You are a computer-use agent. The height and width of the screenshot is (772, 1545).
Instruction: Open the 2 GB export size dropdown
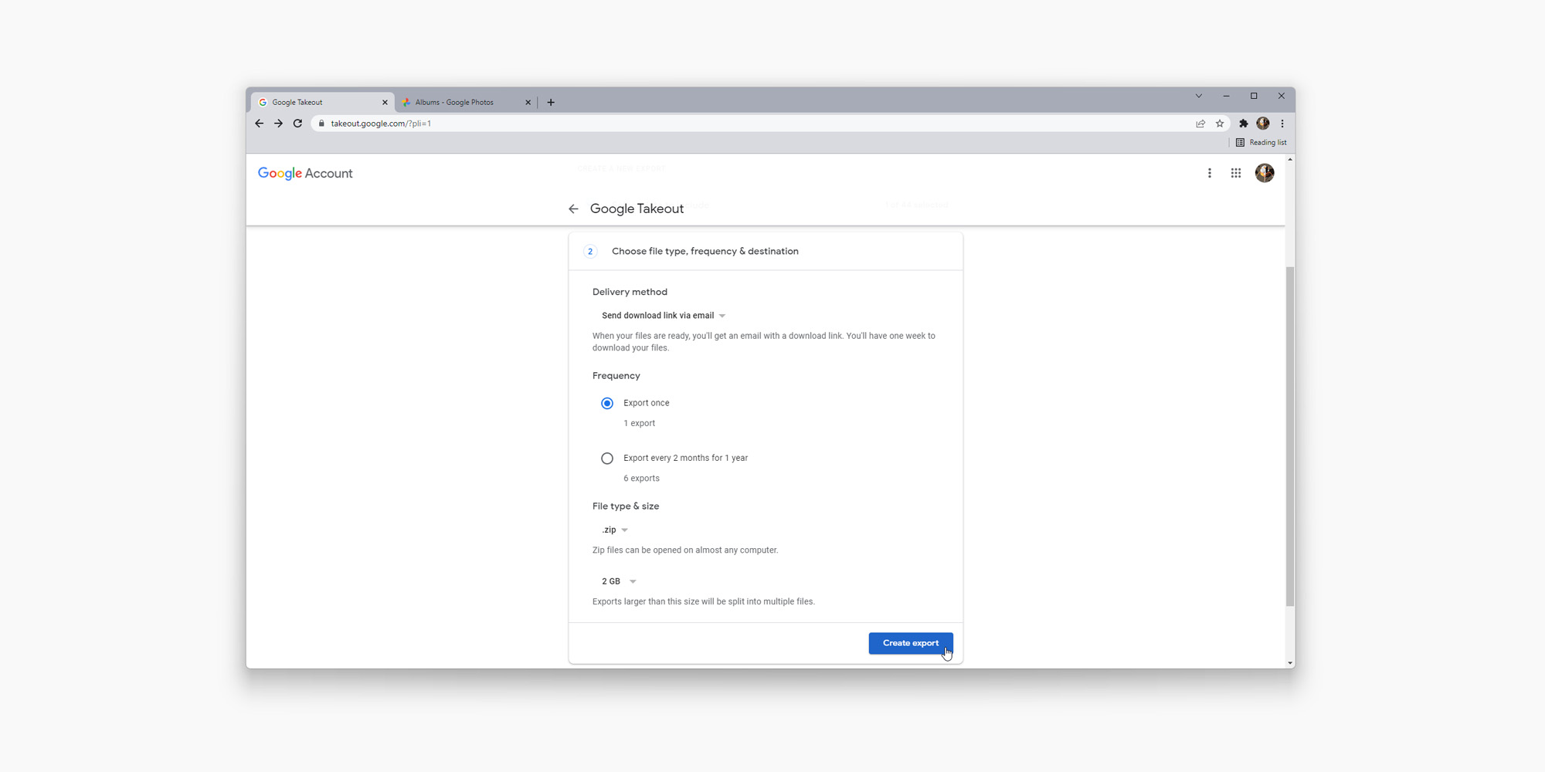click(x=616, y=581)
